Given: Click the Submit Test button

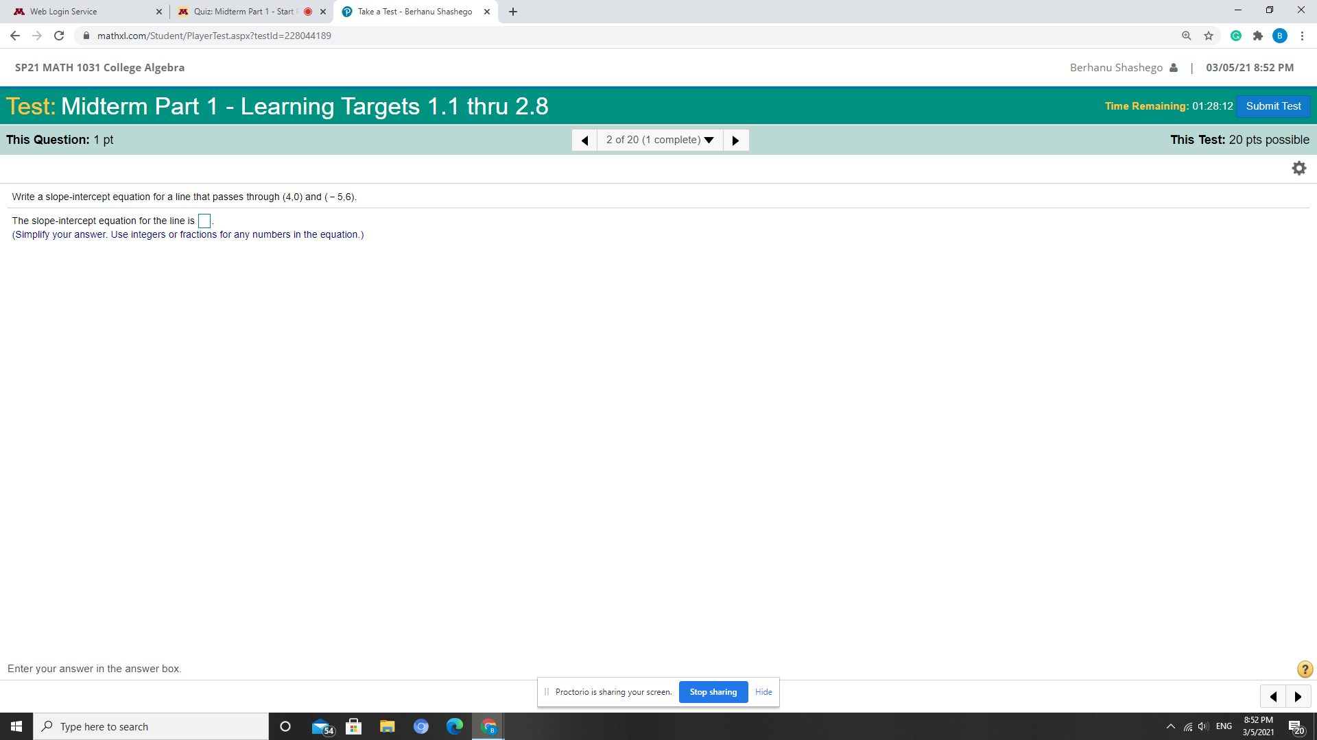Looking at the screenshot, I should pos(1273,106).
